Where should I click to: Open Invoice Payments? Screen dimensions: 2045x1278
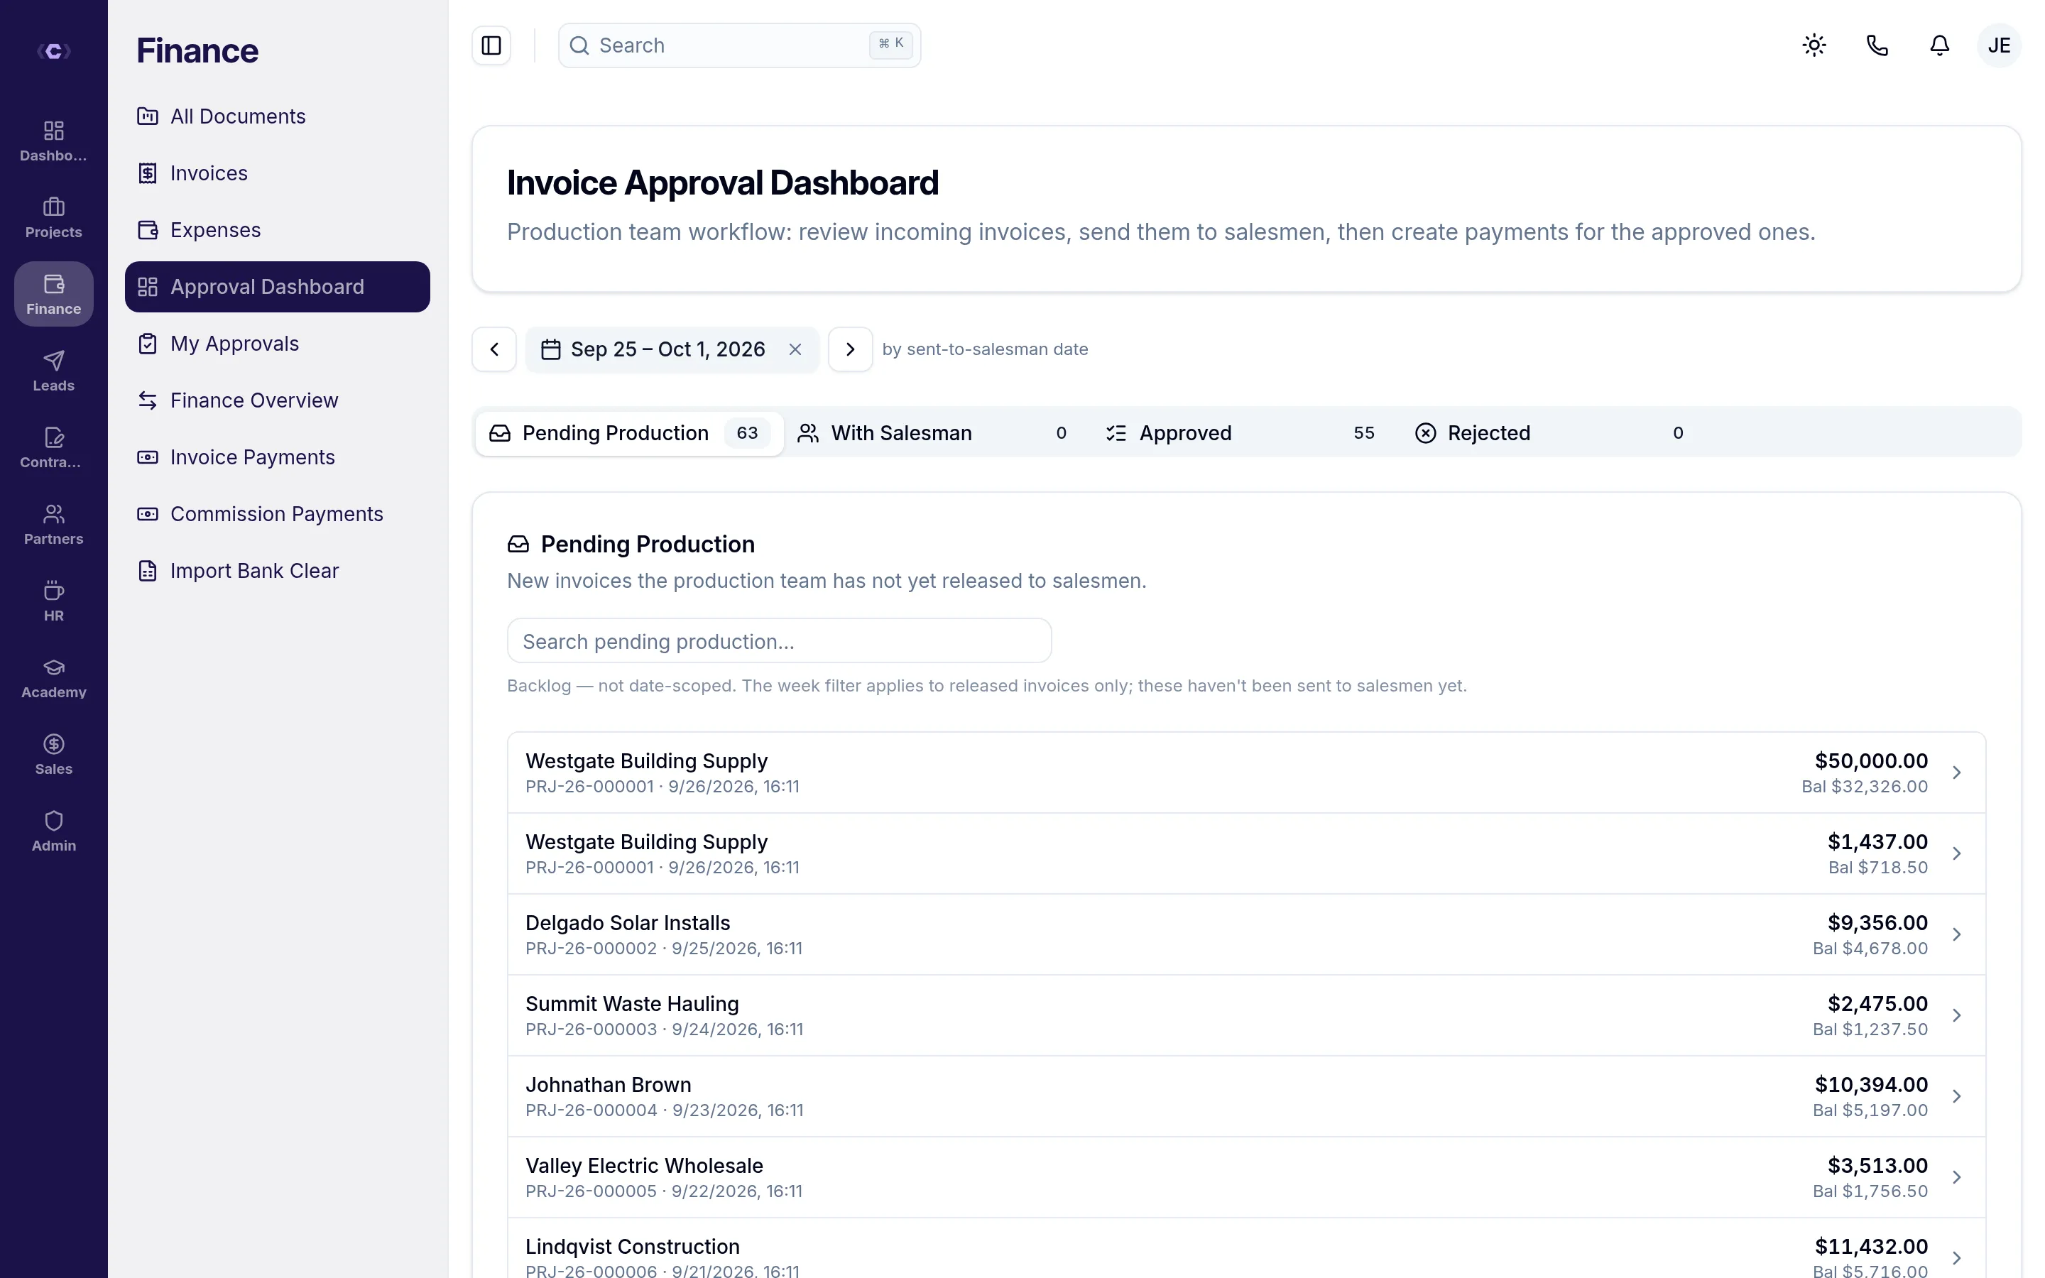(277, 457)
